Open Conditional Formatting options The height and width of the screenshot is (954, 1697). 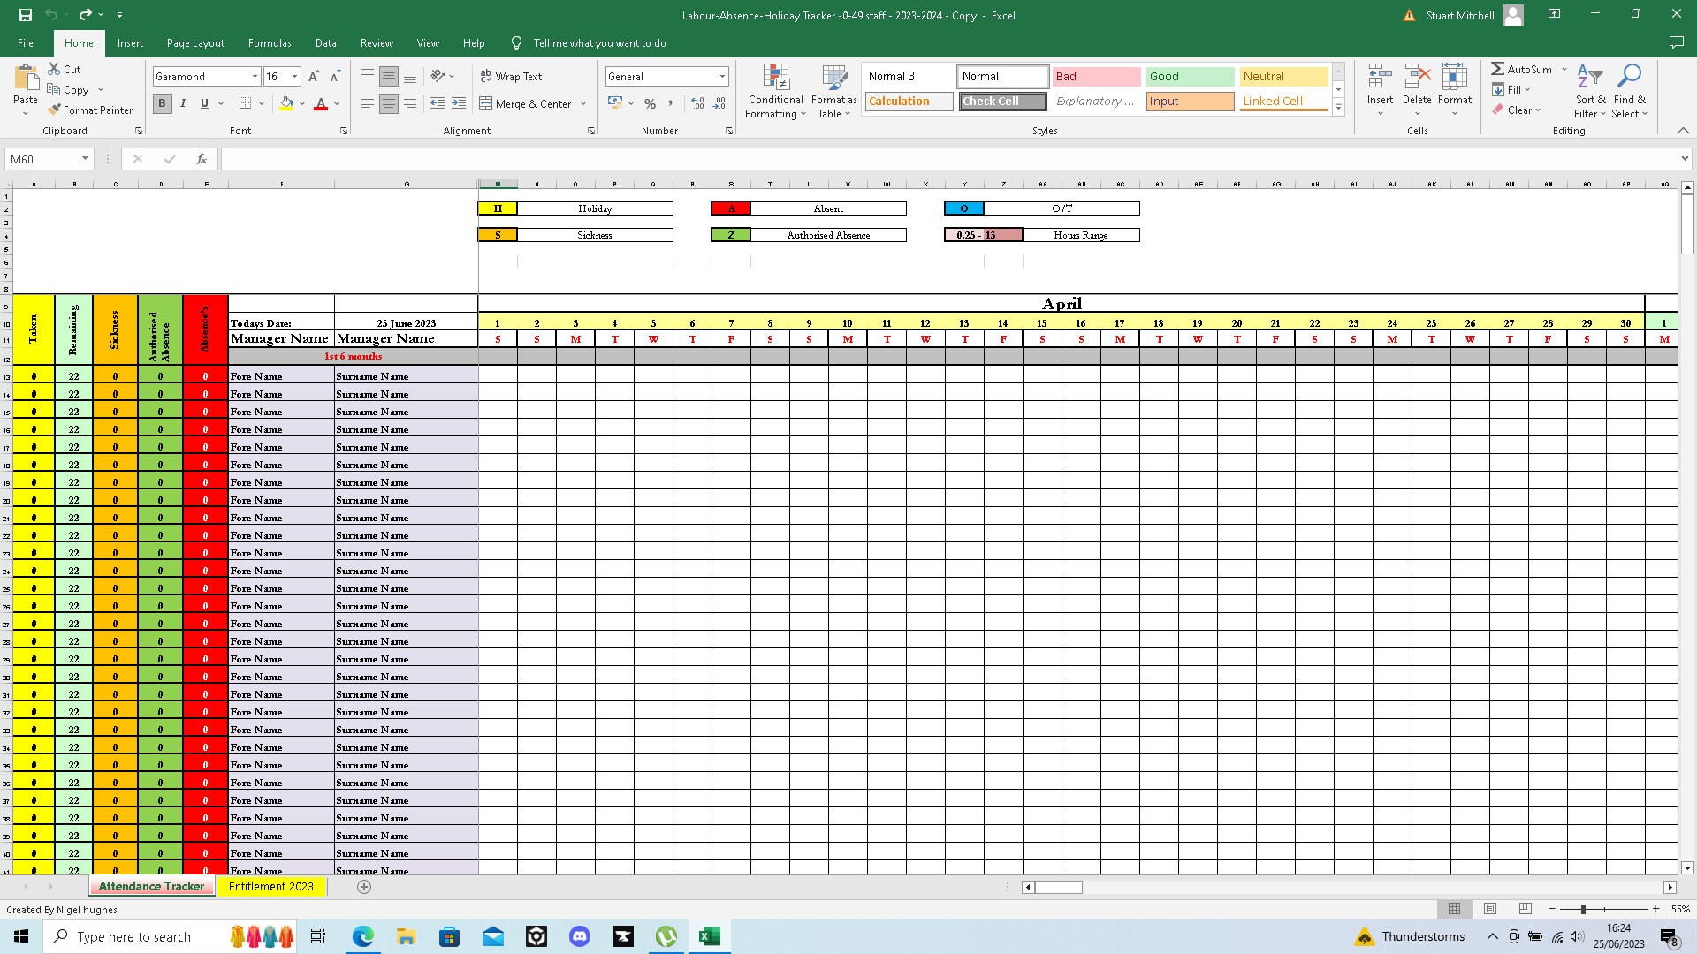point(775,92)
